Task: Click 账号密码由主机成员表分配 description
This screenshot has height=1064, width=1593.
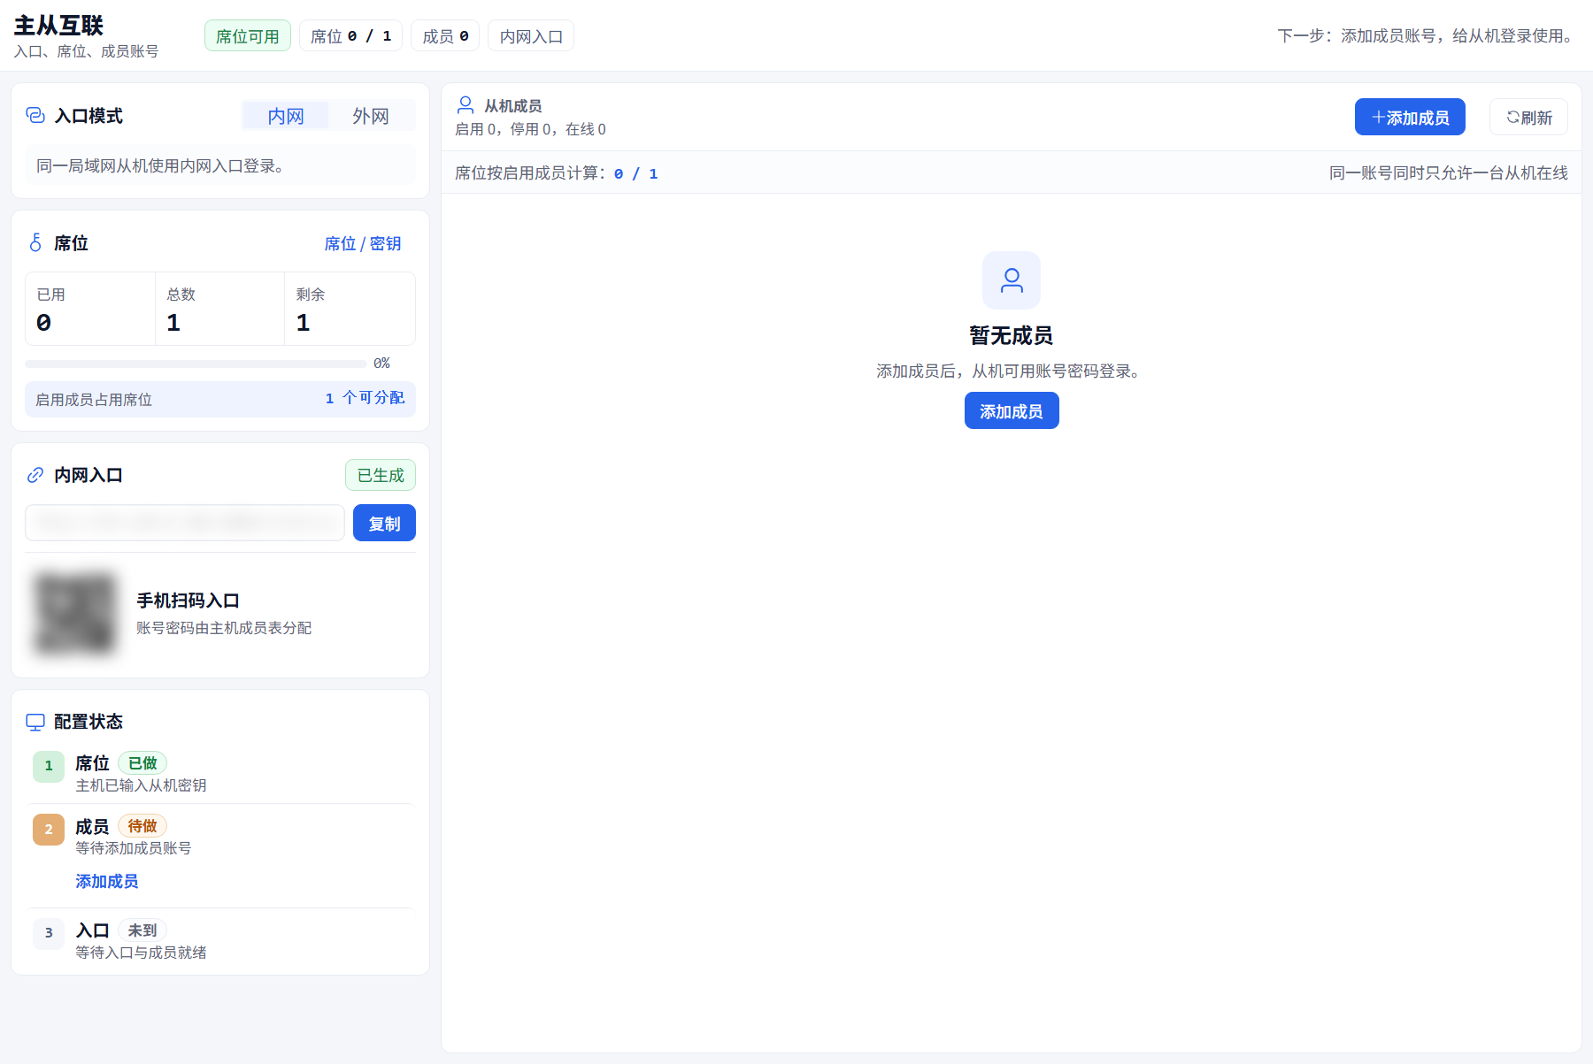Action: [224, 628]
